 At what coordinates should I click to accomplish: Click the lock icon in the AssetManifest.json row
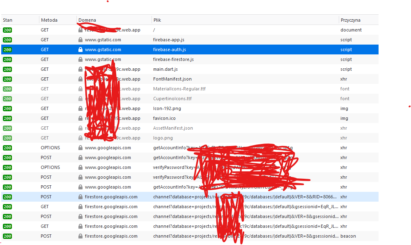click(80, 128)
